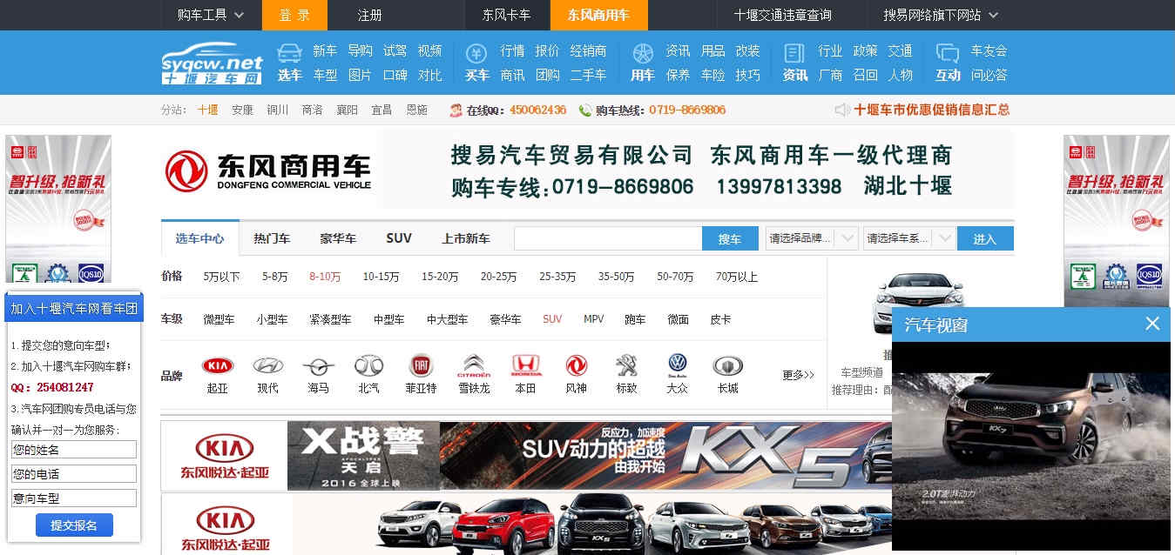Image resolution: width=1175 pixels, height=555 pixels.
Task: Click the 搜车 search button
Action: pos(731,237)
